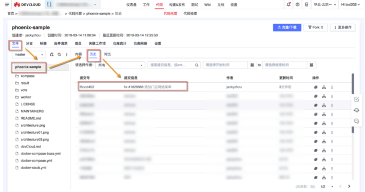Click the fix #1828888 commit message
The height and width of the screenshot is (192, 365).
pos(147,87)
